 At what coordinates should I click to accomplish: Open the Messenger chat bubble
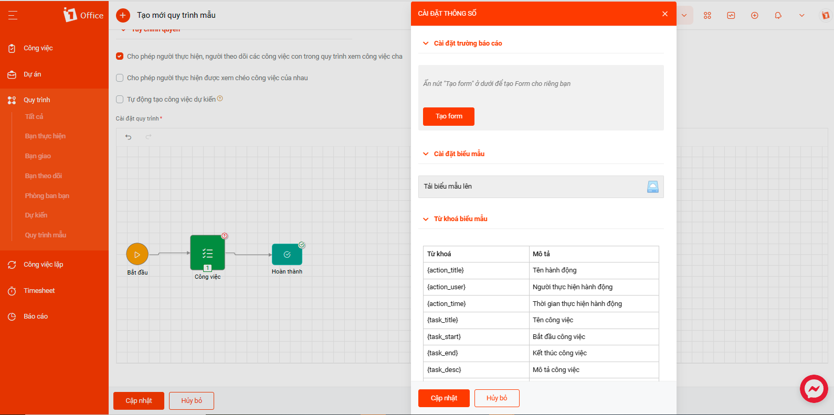tap(814, 389)
